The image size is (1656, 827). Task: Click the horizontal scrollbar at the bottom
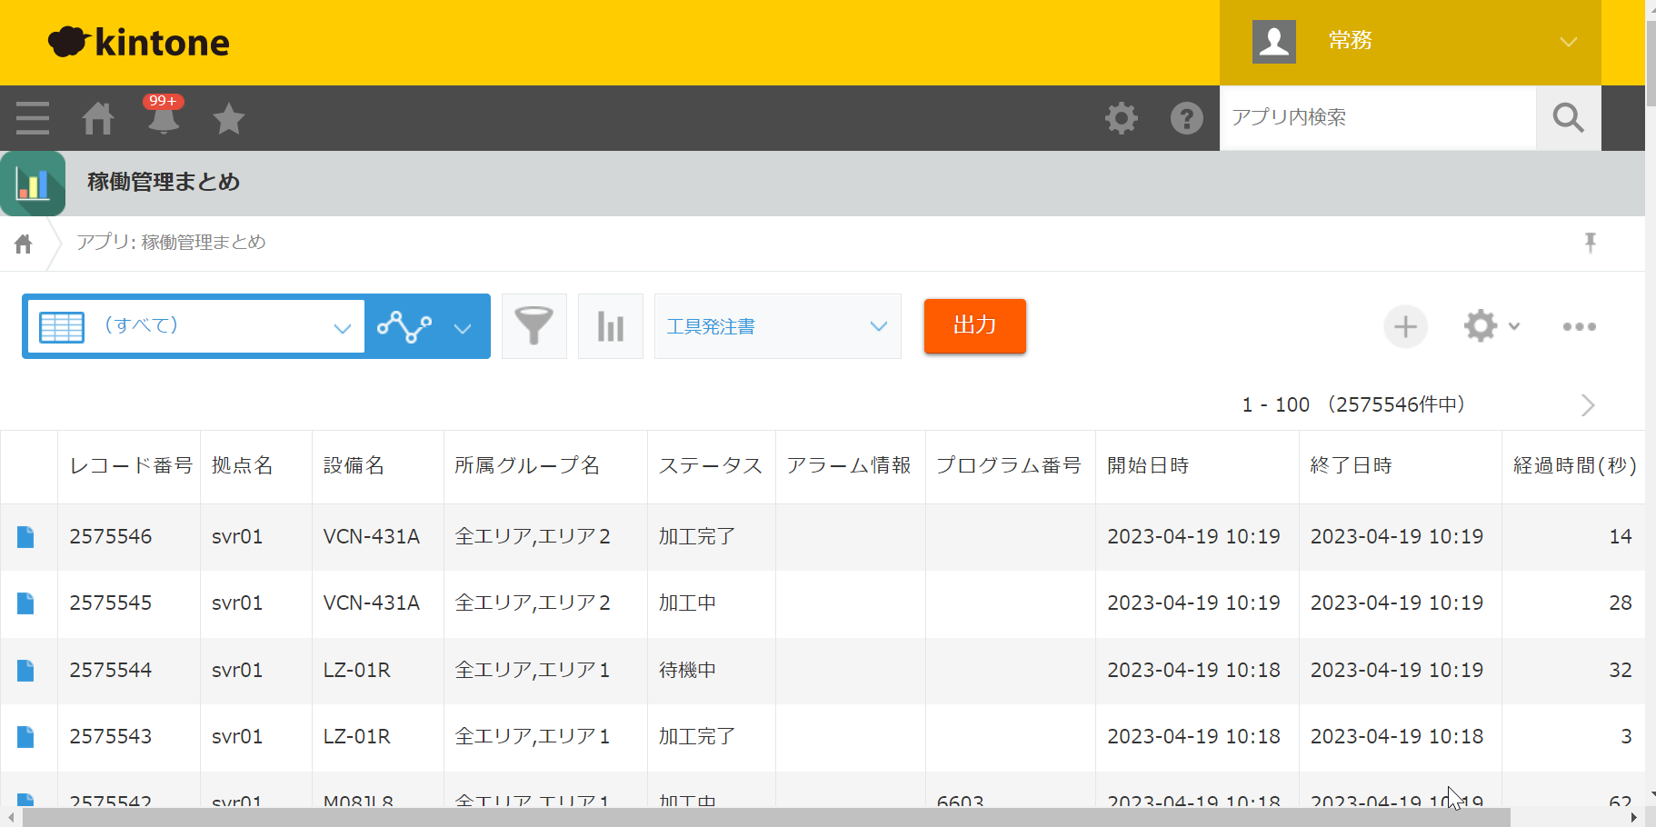(x=765, y=818)
